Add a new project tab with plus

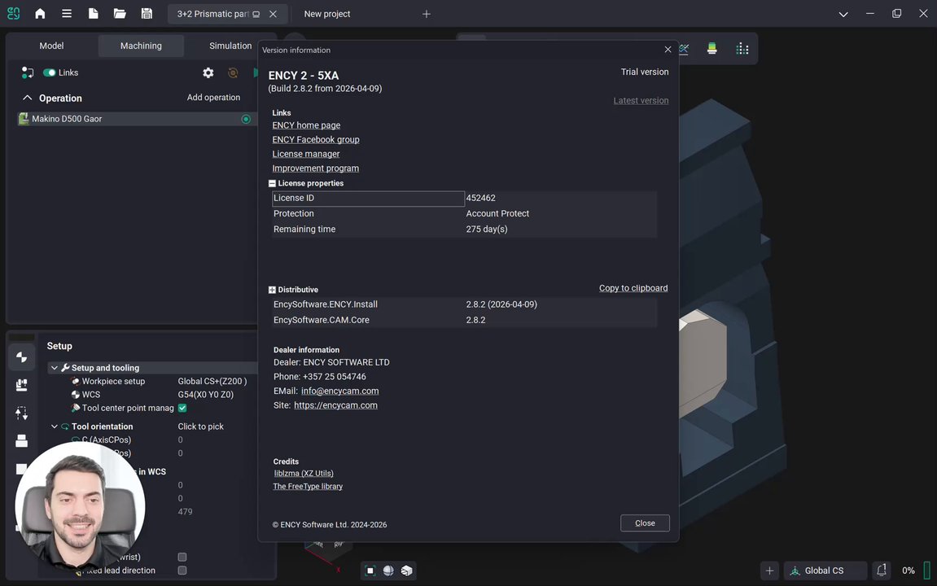pos(426,14)
